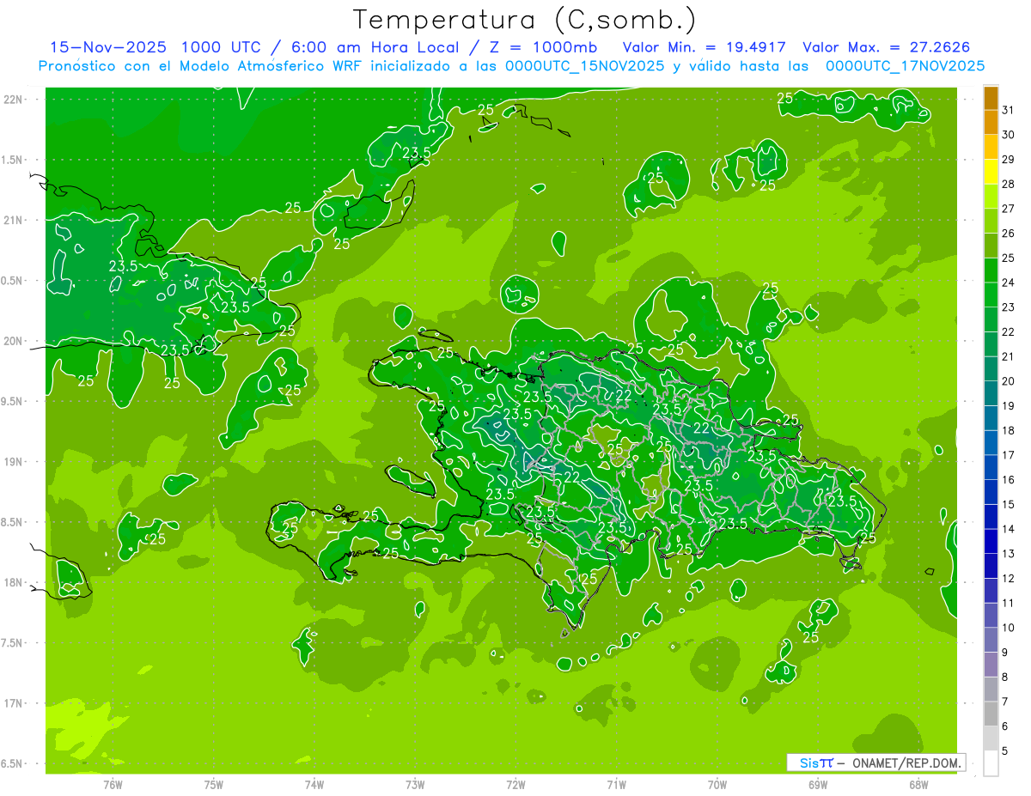
Task: Click the '17' color scale label
Action: [x=1009, y=455]
